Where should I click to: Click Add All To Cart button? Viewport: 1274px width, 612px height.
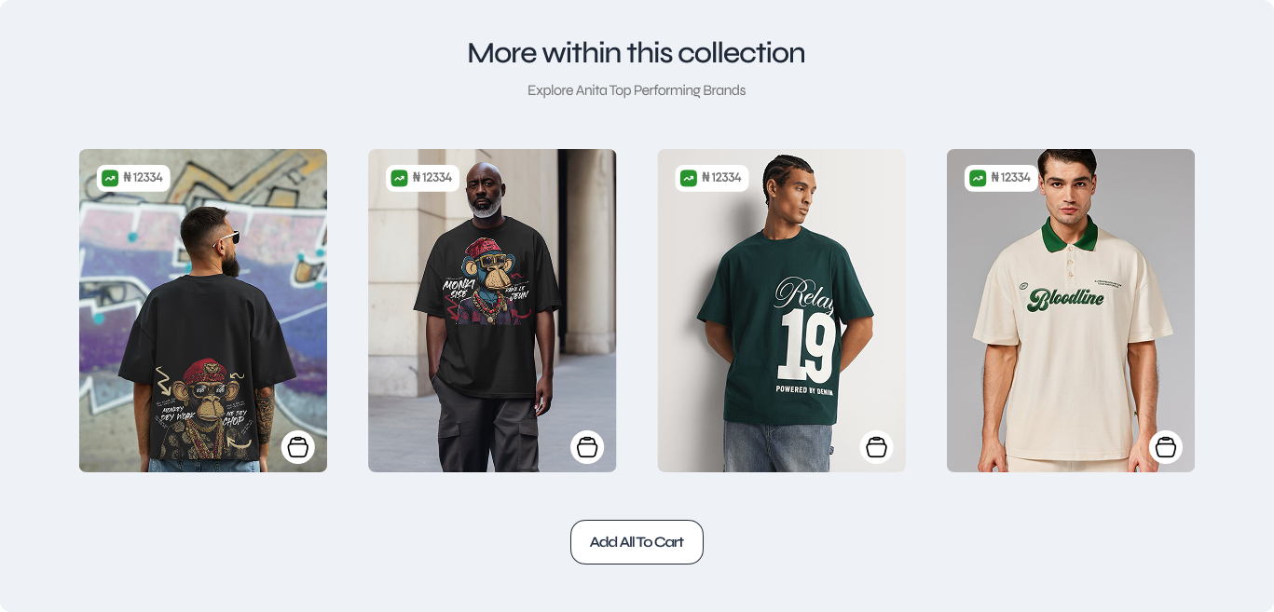637,542
